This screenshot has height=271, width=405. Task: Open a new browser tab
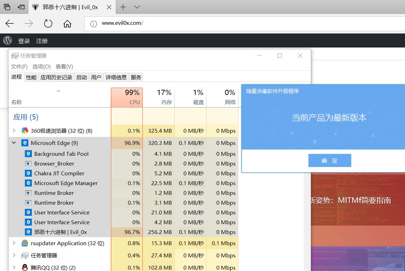point(123,7)
